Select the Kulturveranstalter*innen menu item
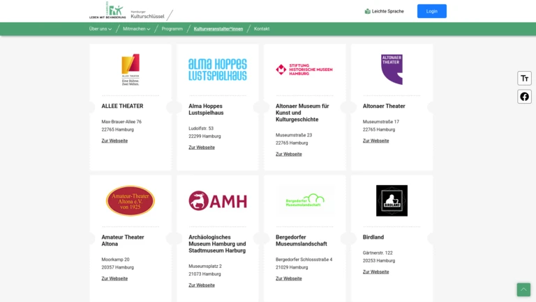 218,29
